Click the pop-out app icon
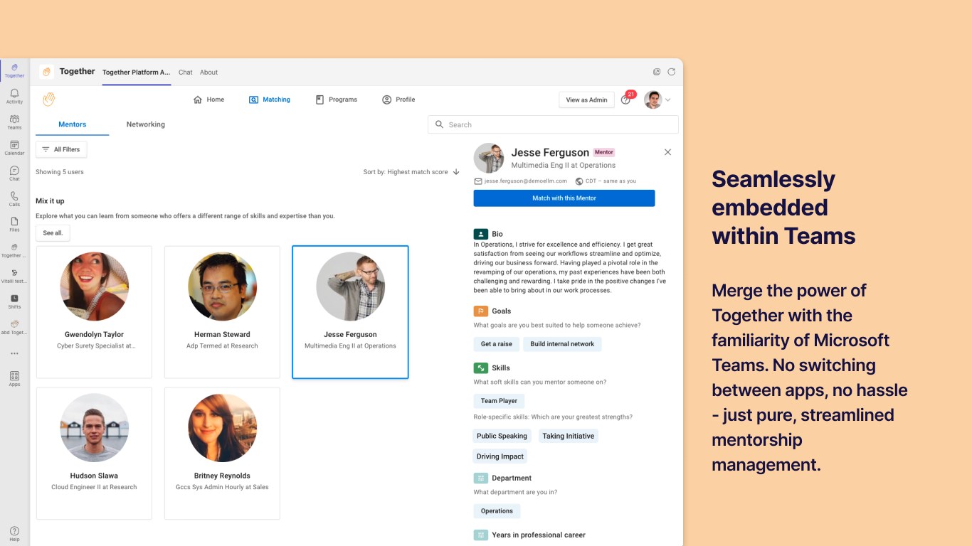 coord(657,72)
